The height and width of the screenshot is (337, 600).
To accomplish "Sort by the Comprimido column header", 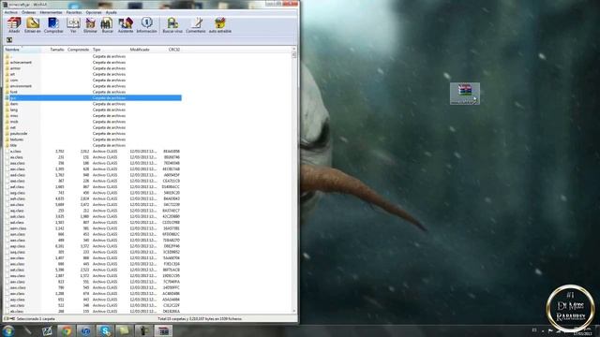I will pyautogui.click(x=78, y=50).
